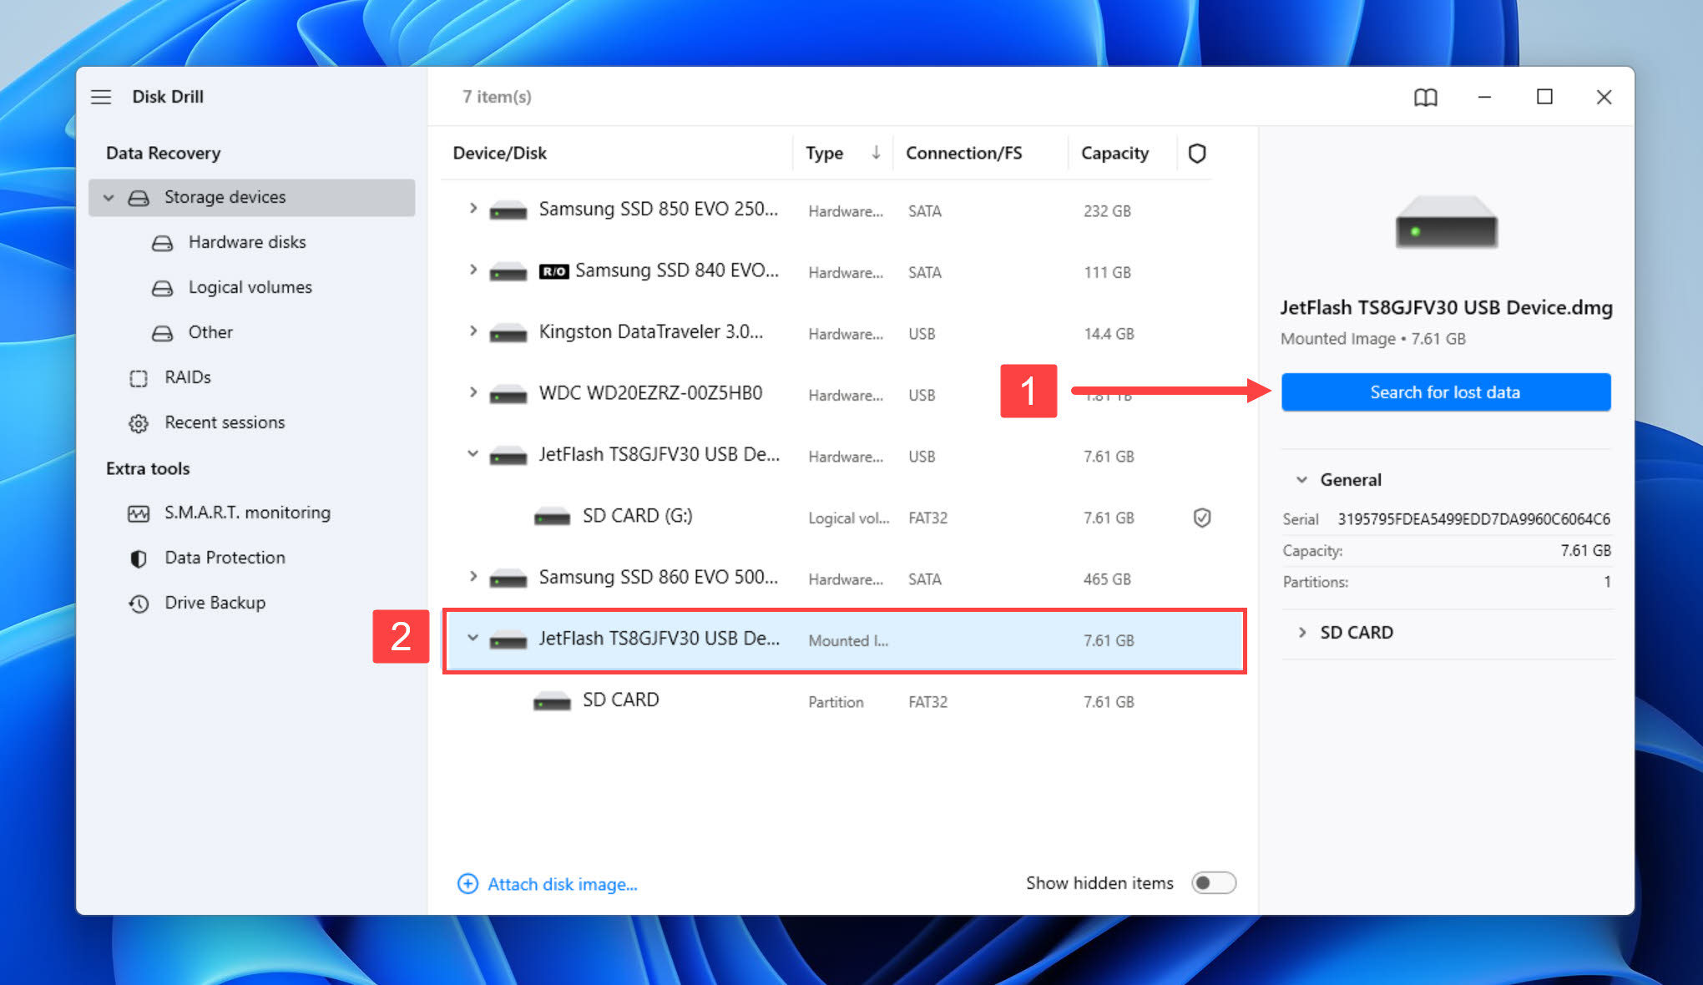1703x985 pixels.
Task: Open Logical volumes in sidebar
Action: tap(250, 287)
